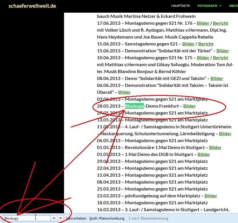Viewport: 238px width, 223px height.
Task: Toggle Groß-/Kleinschreibung case sensitivity option
Action: pos(107,218)
